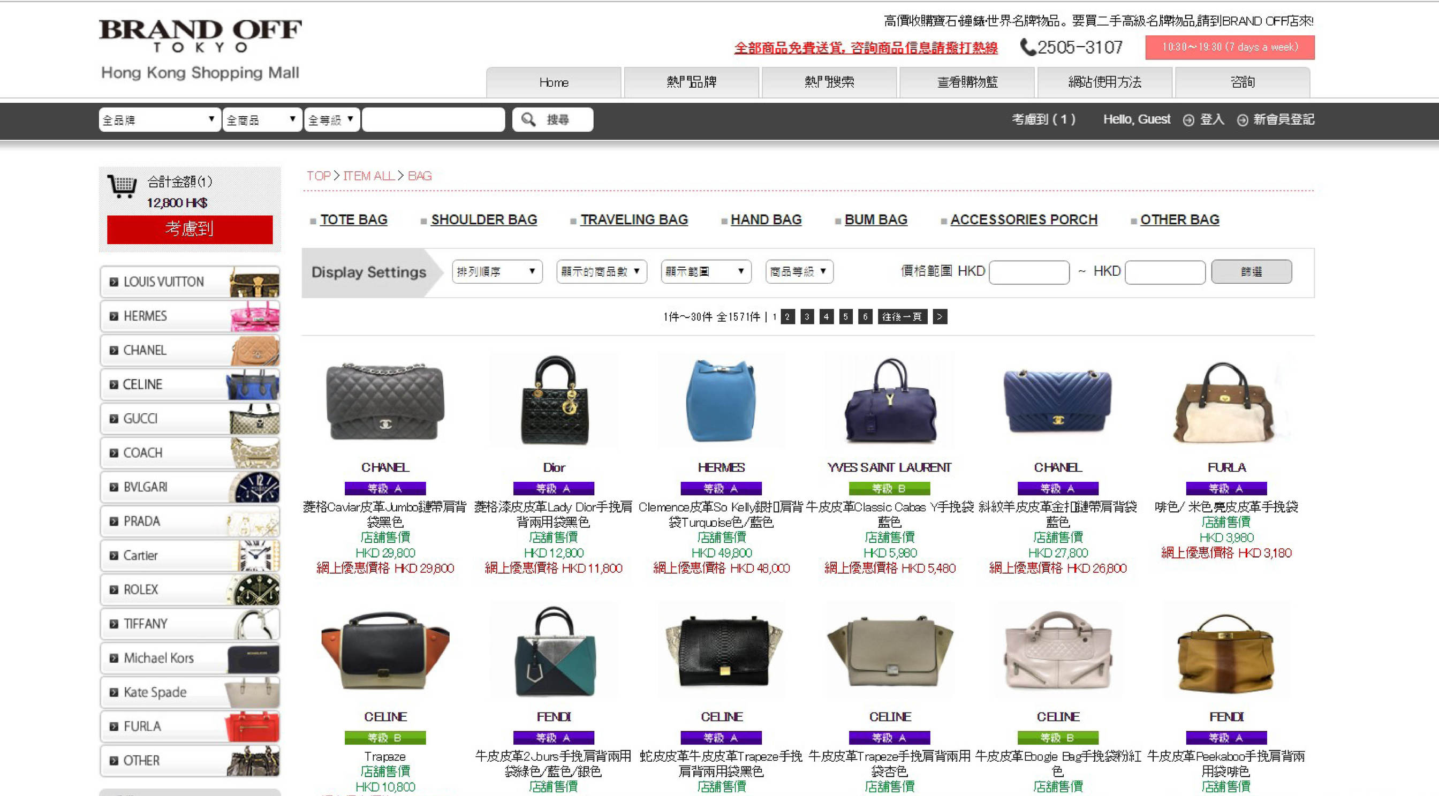Screen dimensions: 1439x796
Task: Click the next page arrow icon
Action: pyautogui.click(x=940, y=317)
